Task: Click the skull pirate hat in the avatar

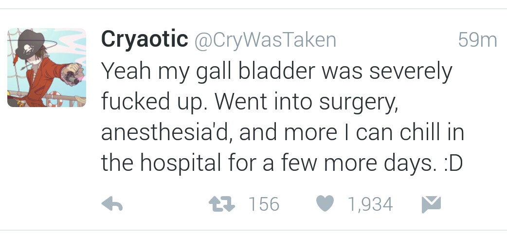Action: [x=30, y=44]
